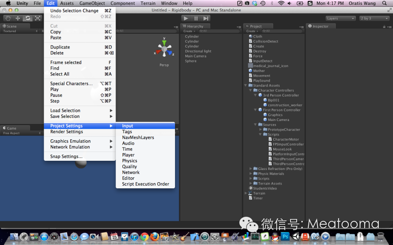This screenshot has width=393, height=245.
Task: Open the Project Create dropdown
Action: point(252,31)
